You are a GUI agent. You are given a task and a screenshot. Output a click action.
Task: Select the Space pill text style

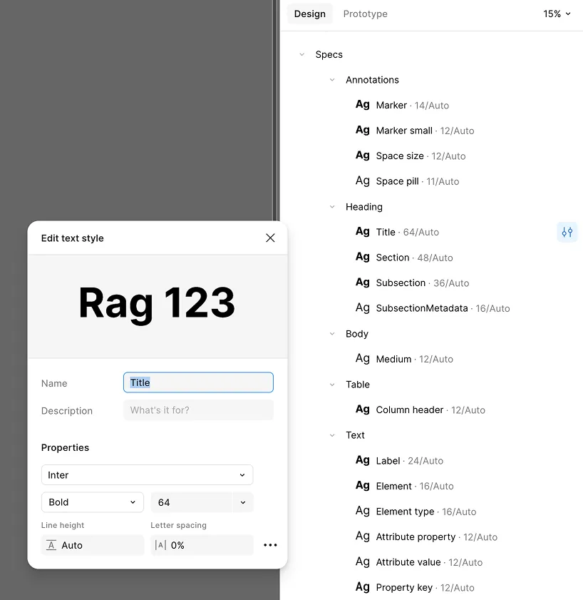(418, 181)
